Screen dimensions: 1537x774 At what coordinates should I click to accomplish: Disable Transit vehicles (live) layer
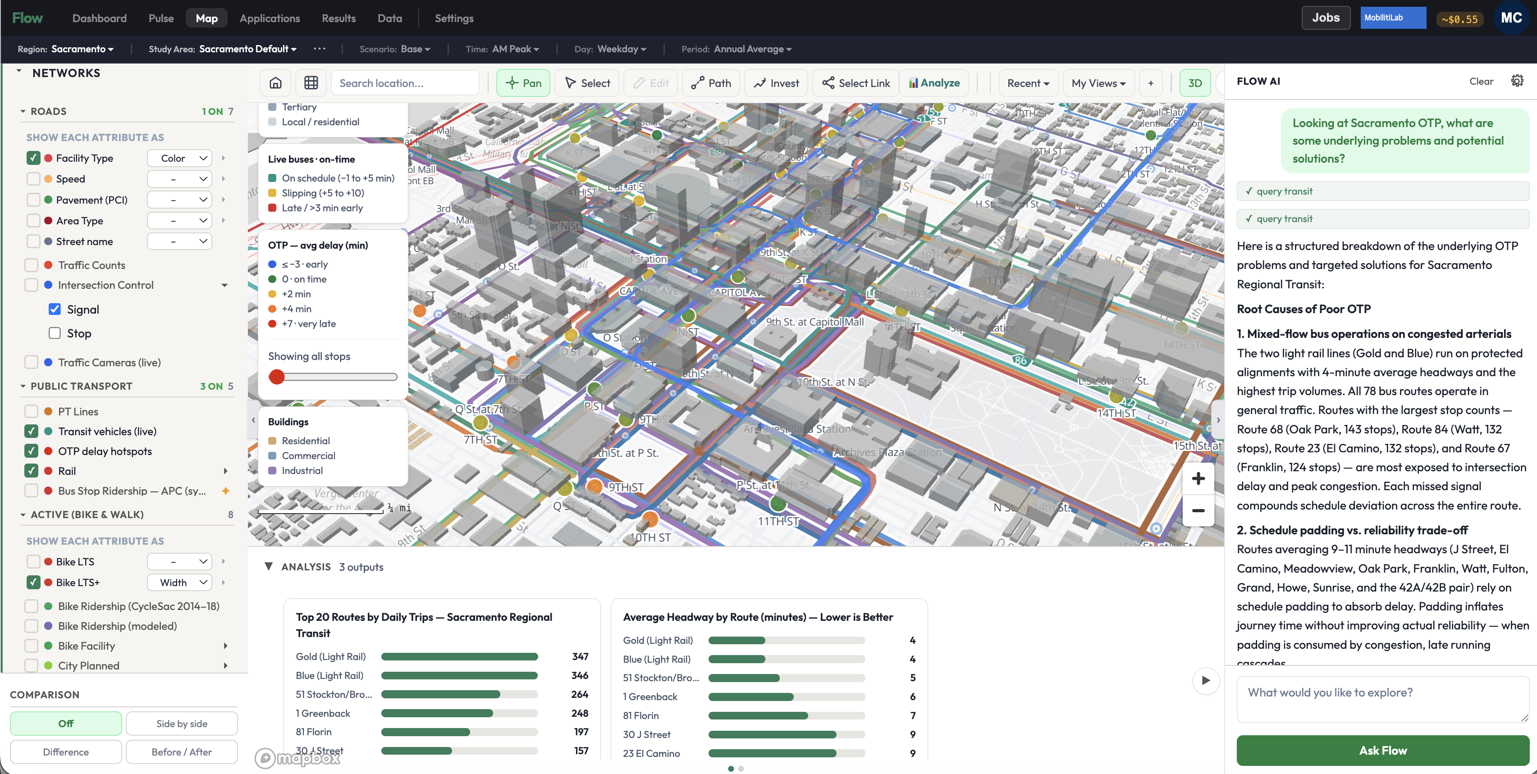click(31, 431)
